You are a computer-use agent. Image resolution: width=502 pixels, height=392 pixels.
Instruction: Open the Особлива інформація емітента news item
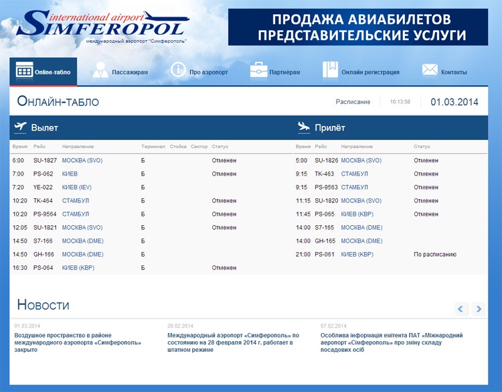click(392, 342)
